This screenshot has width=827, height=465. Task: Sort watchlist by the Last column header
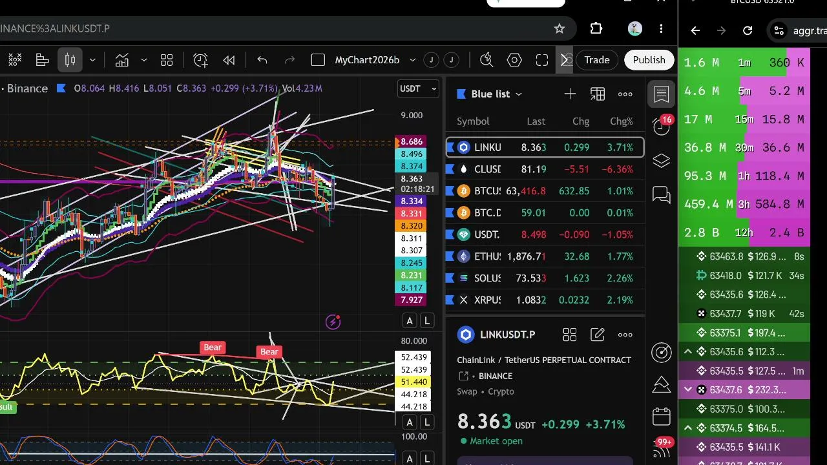point(536,121)
